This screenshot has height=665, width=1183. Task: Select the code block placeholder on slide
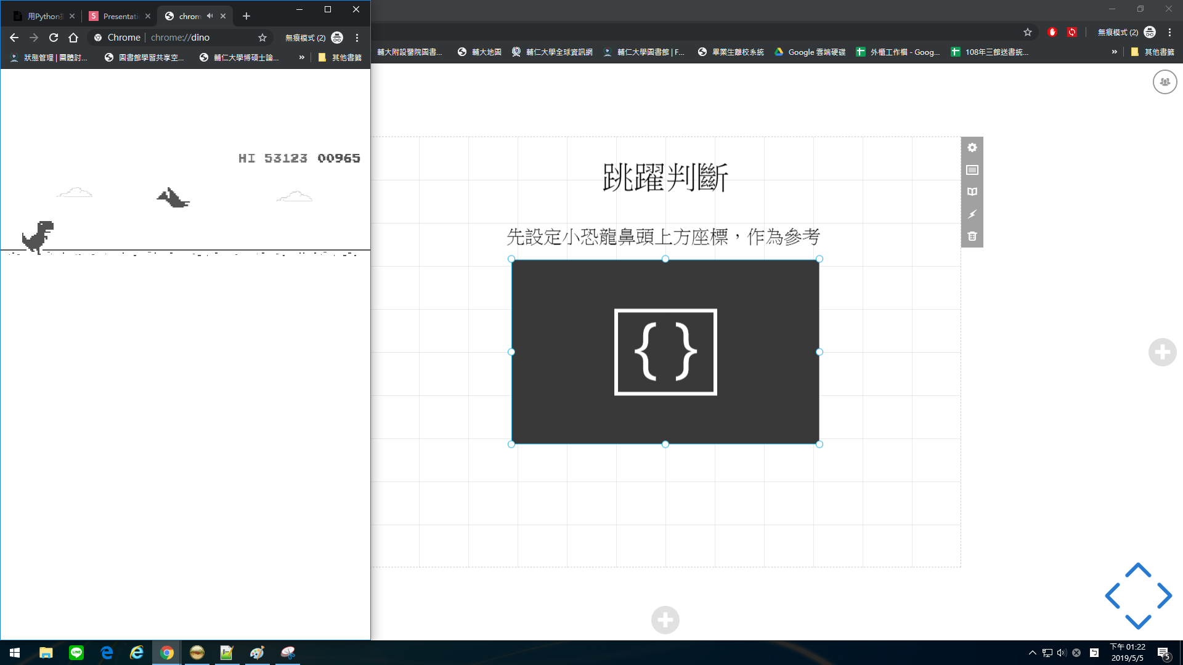coord(665,352)
